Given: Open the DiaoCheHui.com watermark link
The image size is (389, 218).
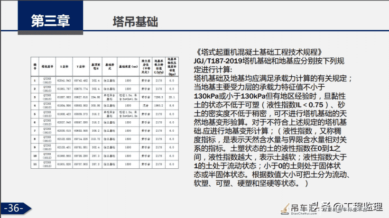Looking at the screenshot, I should [x=304, y=214].
